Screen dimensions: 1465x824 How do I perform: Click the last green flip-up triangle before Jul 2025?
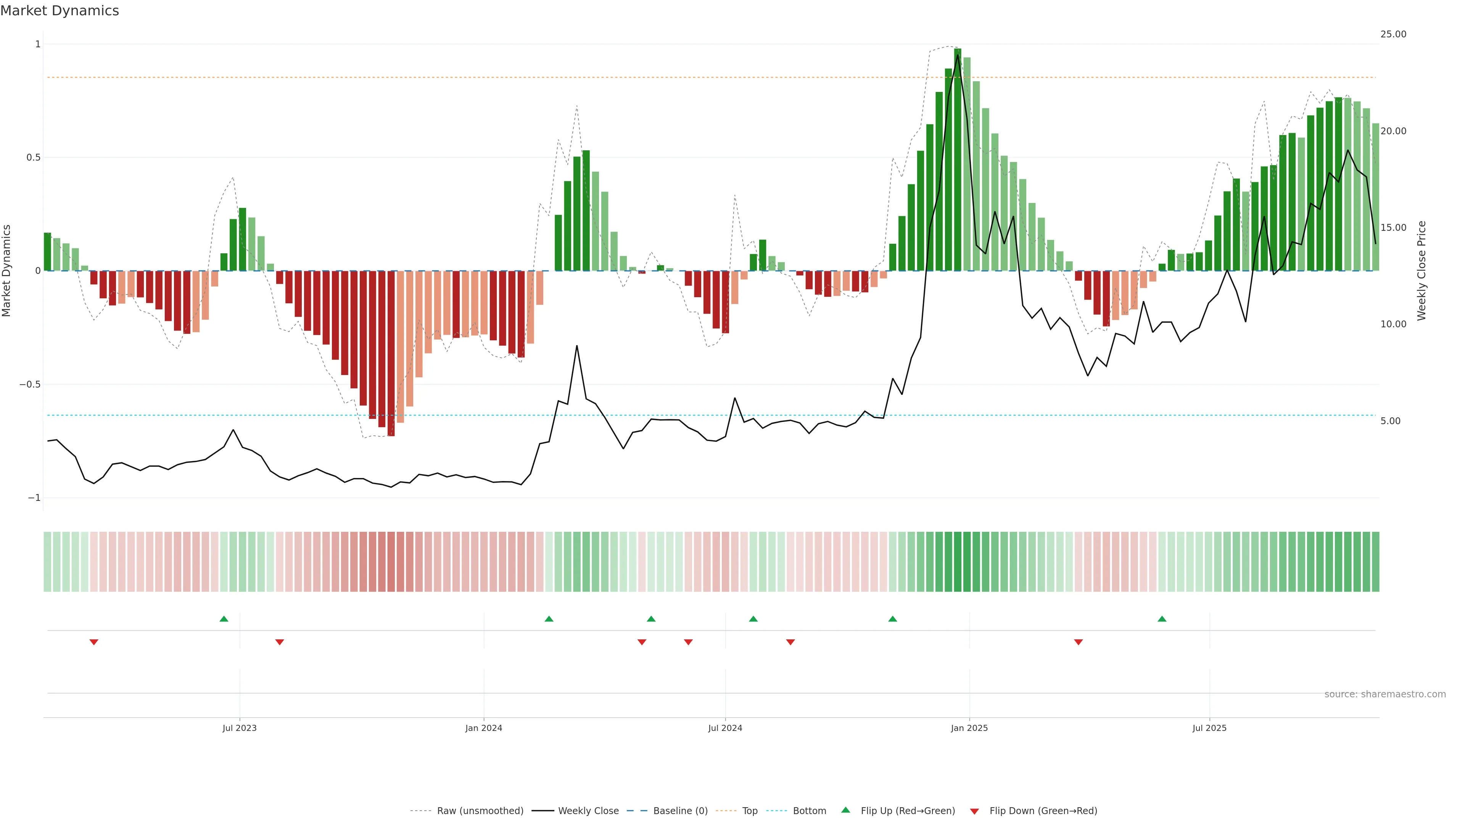(1162, 619)
